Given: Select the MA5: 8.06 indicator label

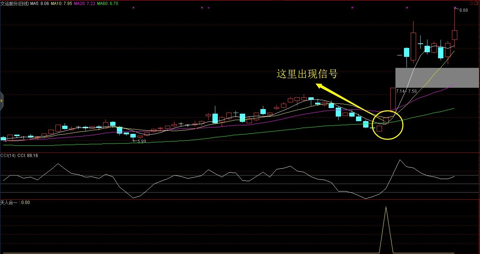Looking at the screenshot, I should [39, 3].
